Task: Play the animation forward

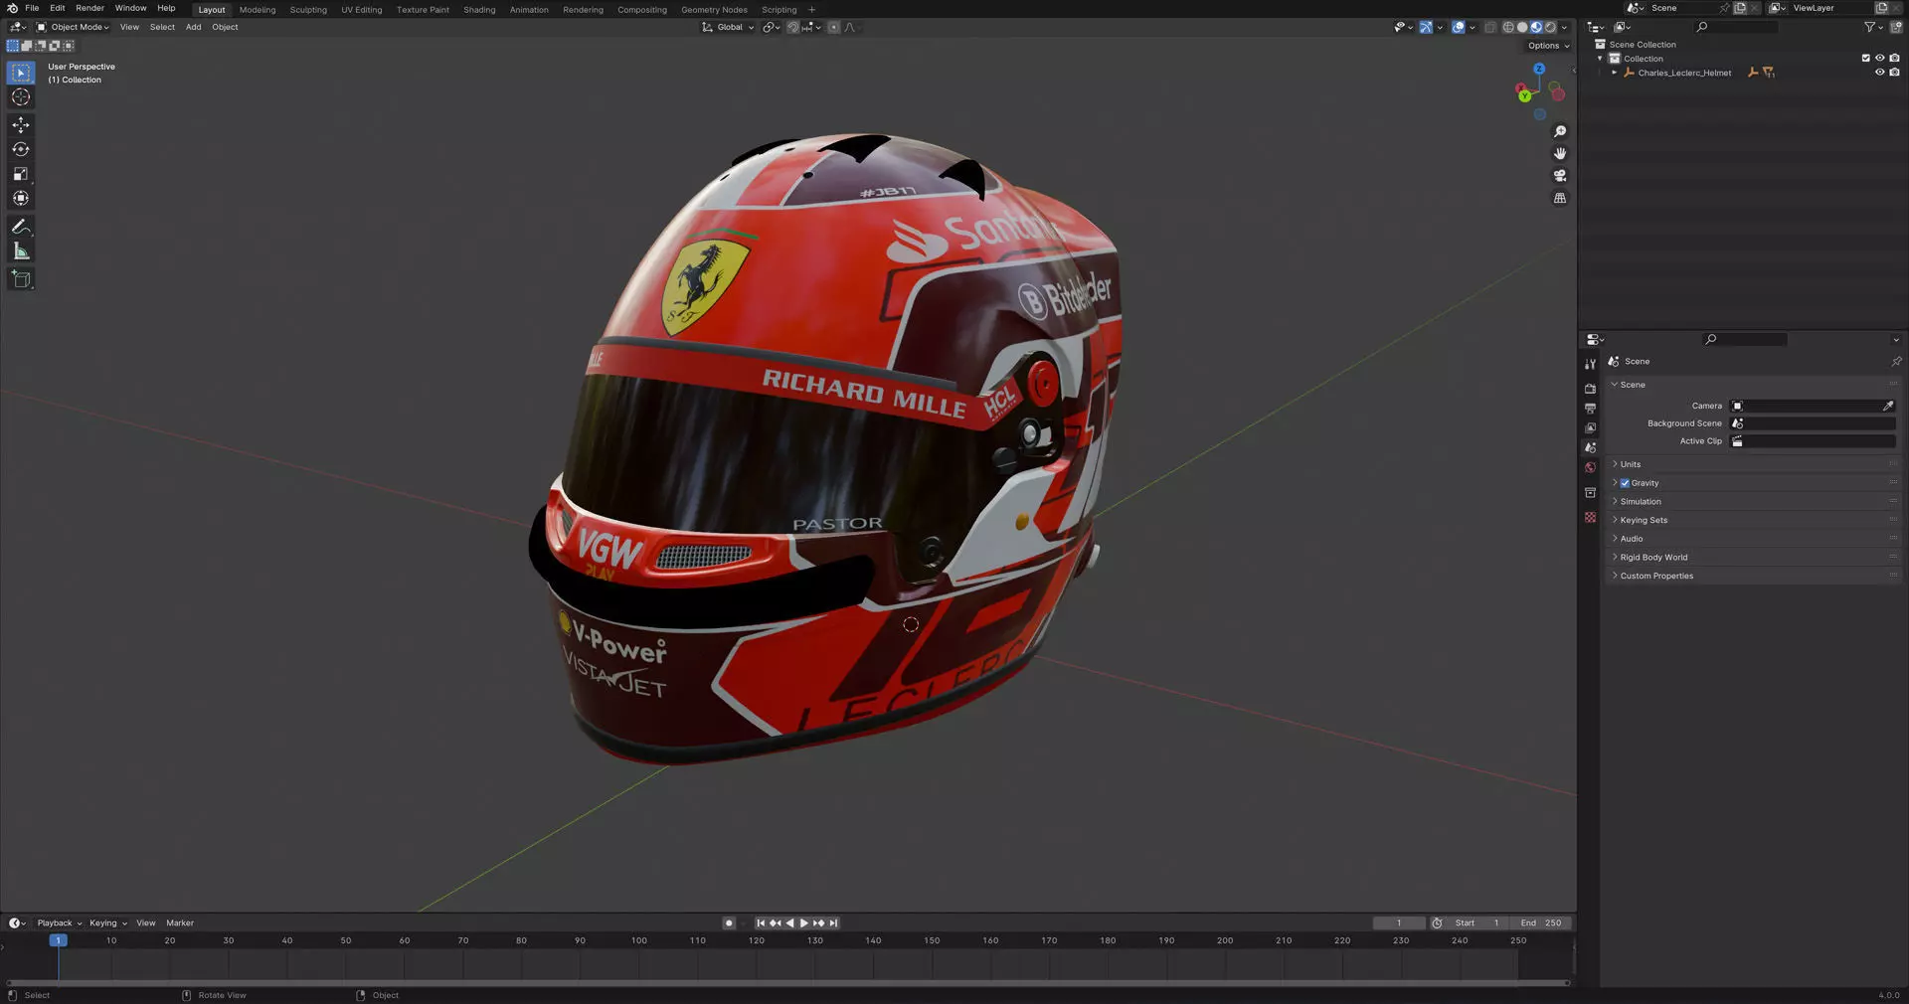Action: [803, 922]
